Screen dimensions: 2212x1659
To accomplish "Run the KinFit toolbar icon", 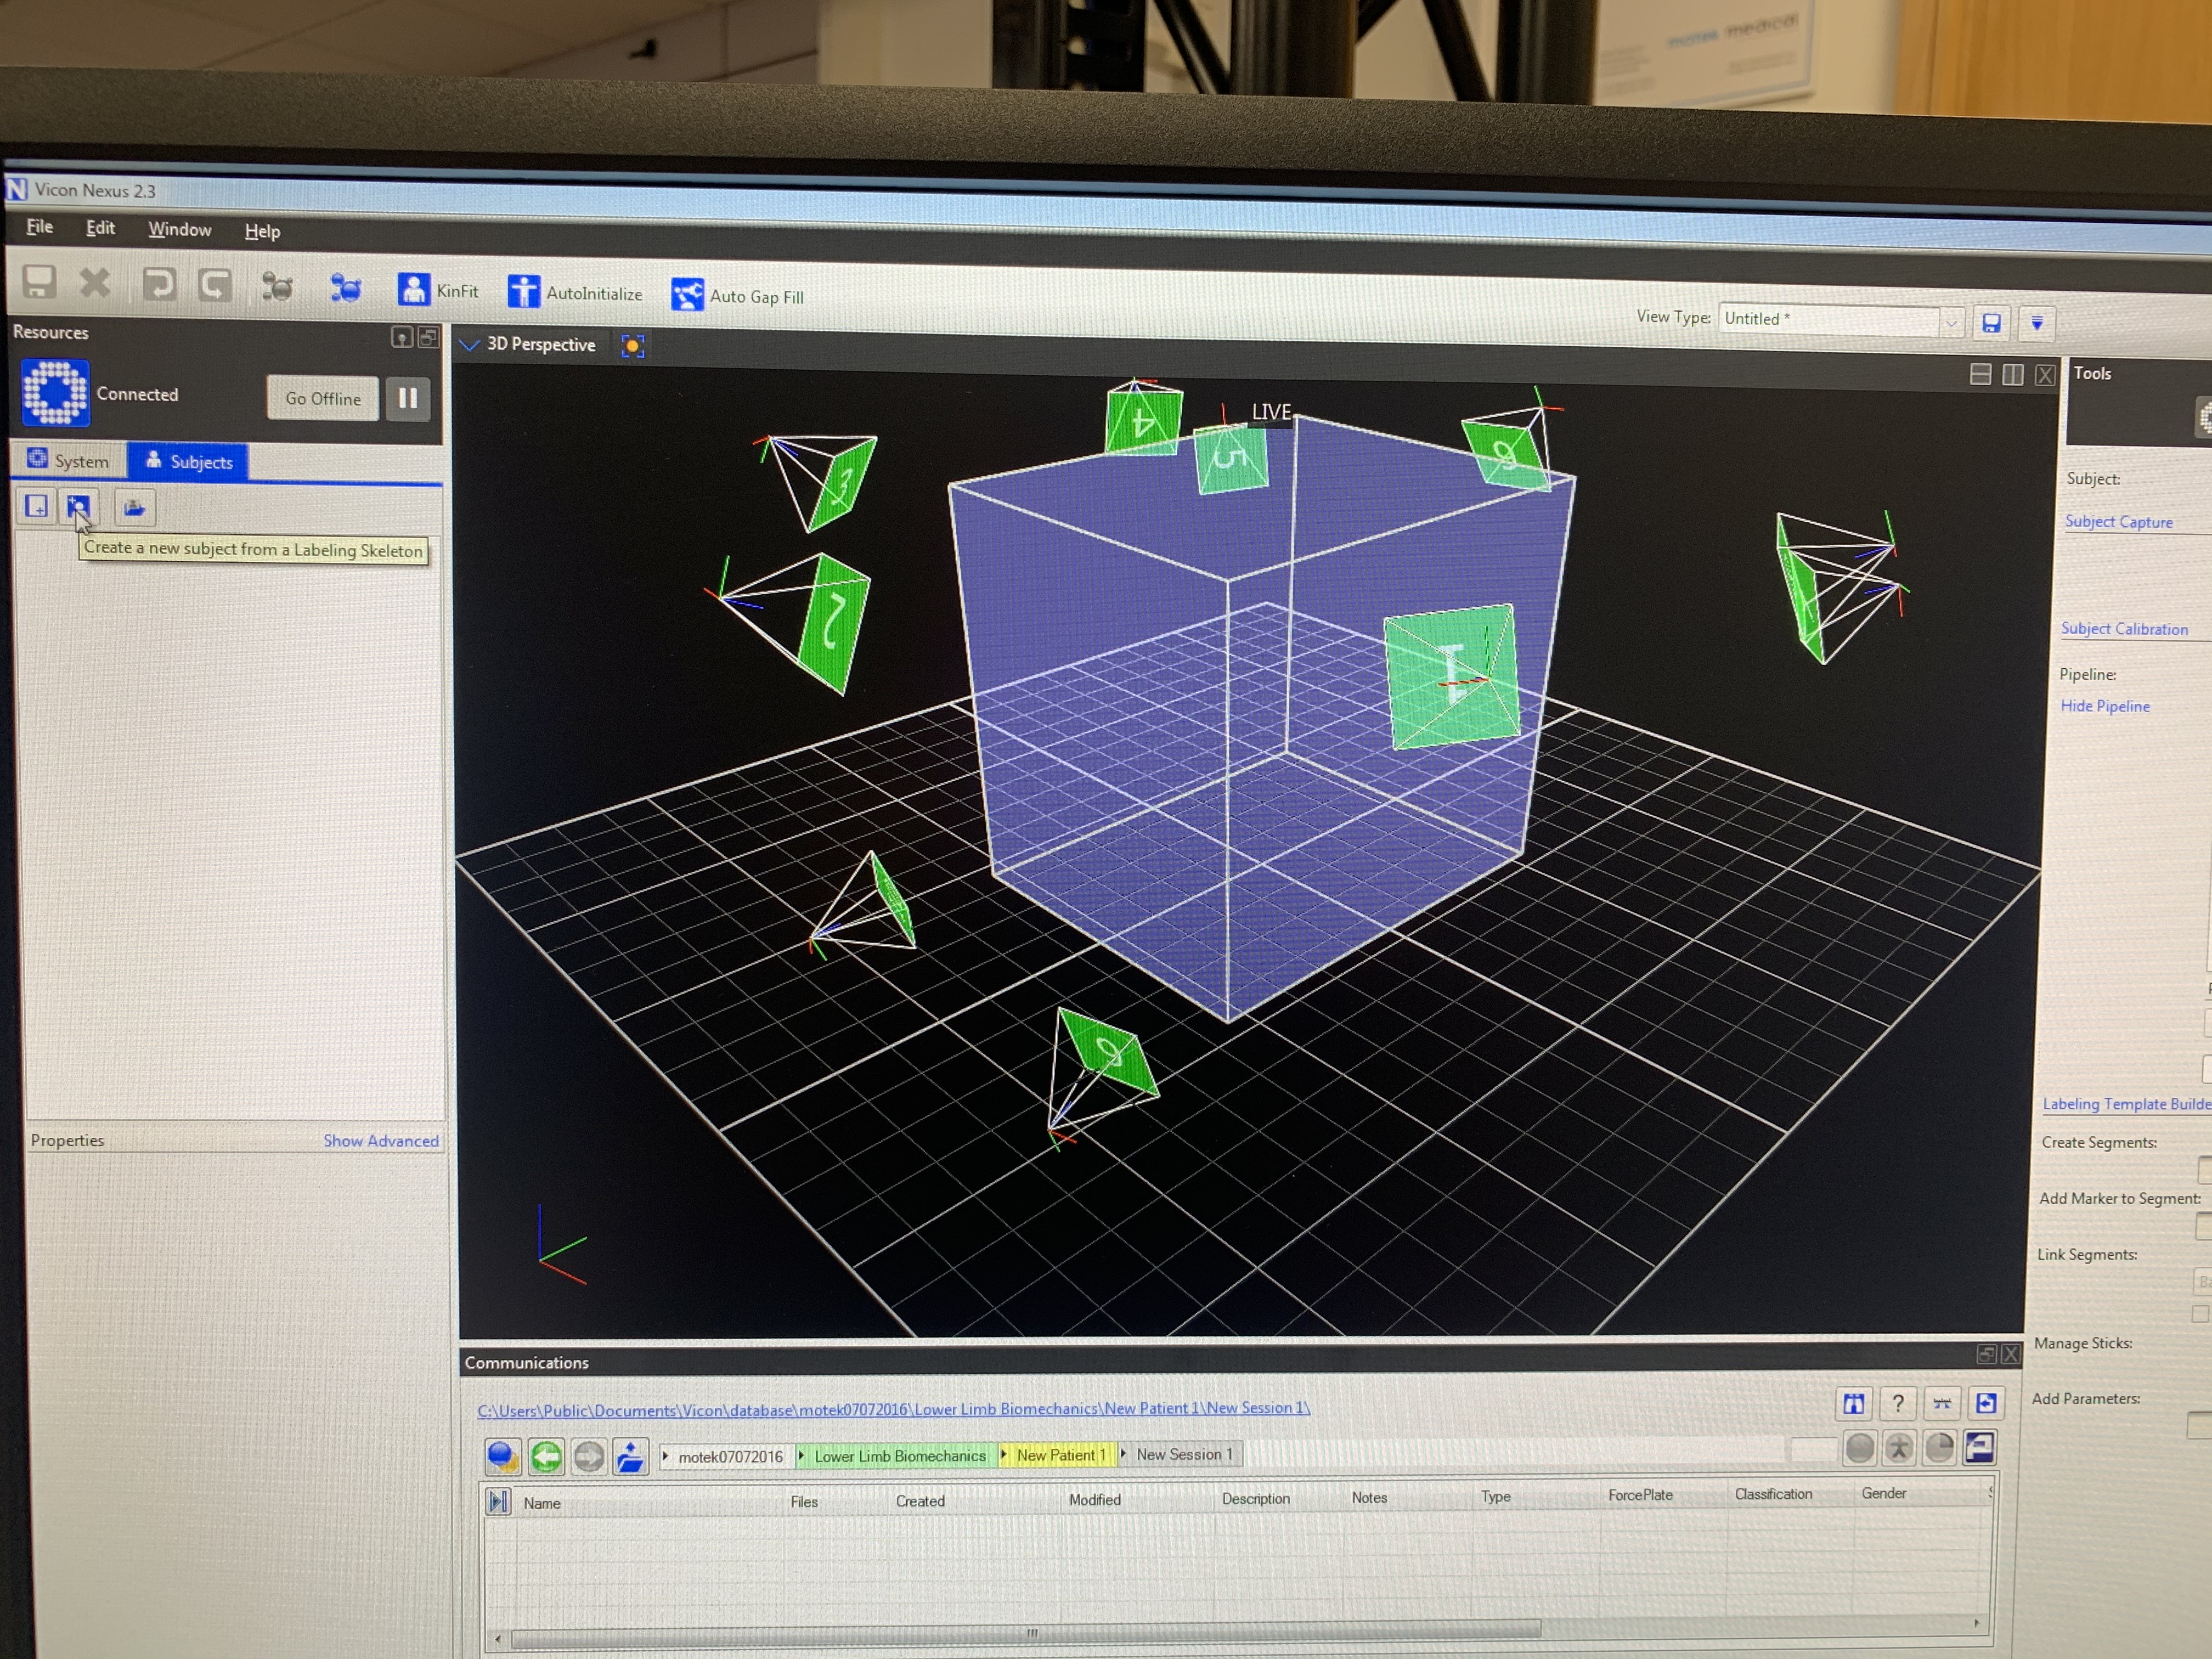I will pos(414,290).
